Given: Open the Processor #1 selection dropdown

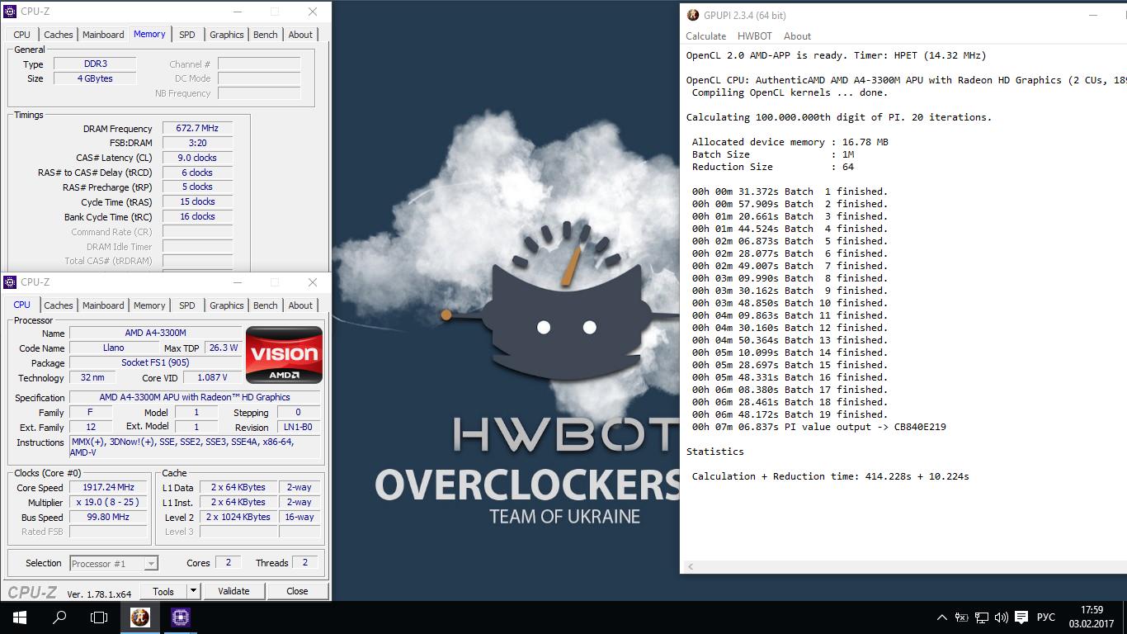Looking at the screenshot, I should [114, 564].
